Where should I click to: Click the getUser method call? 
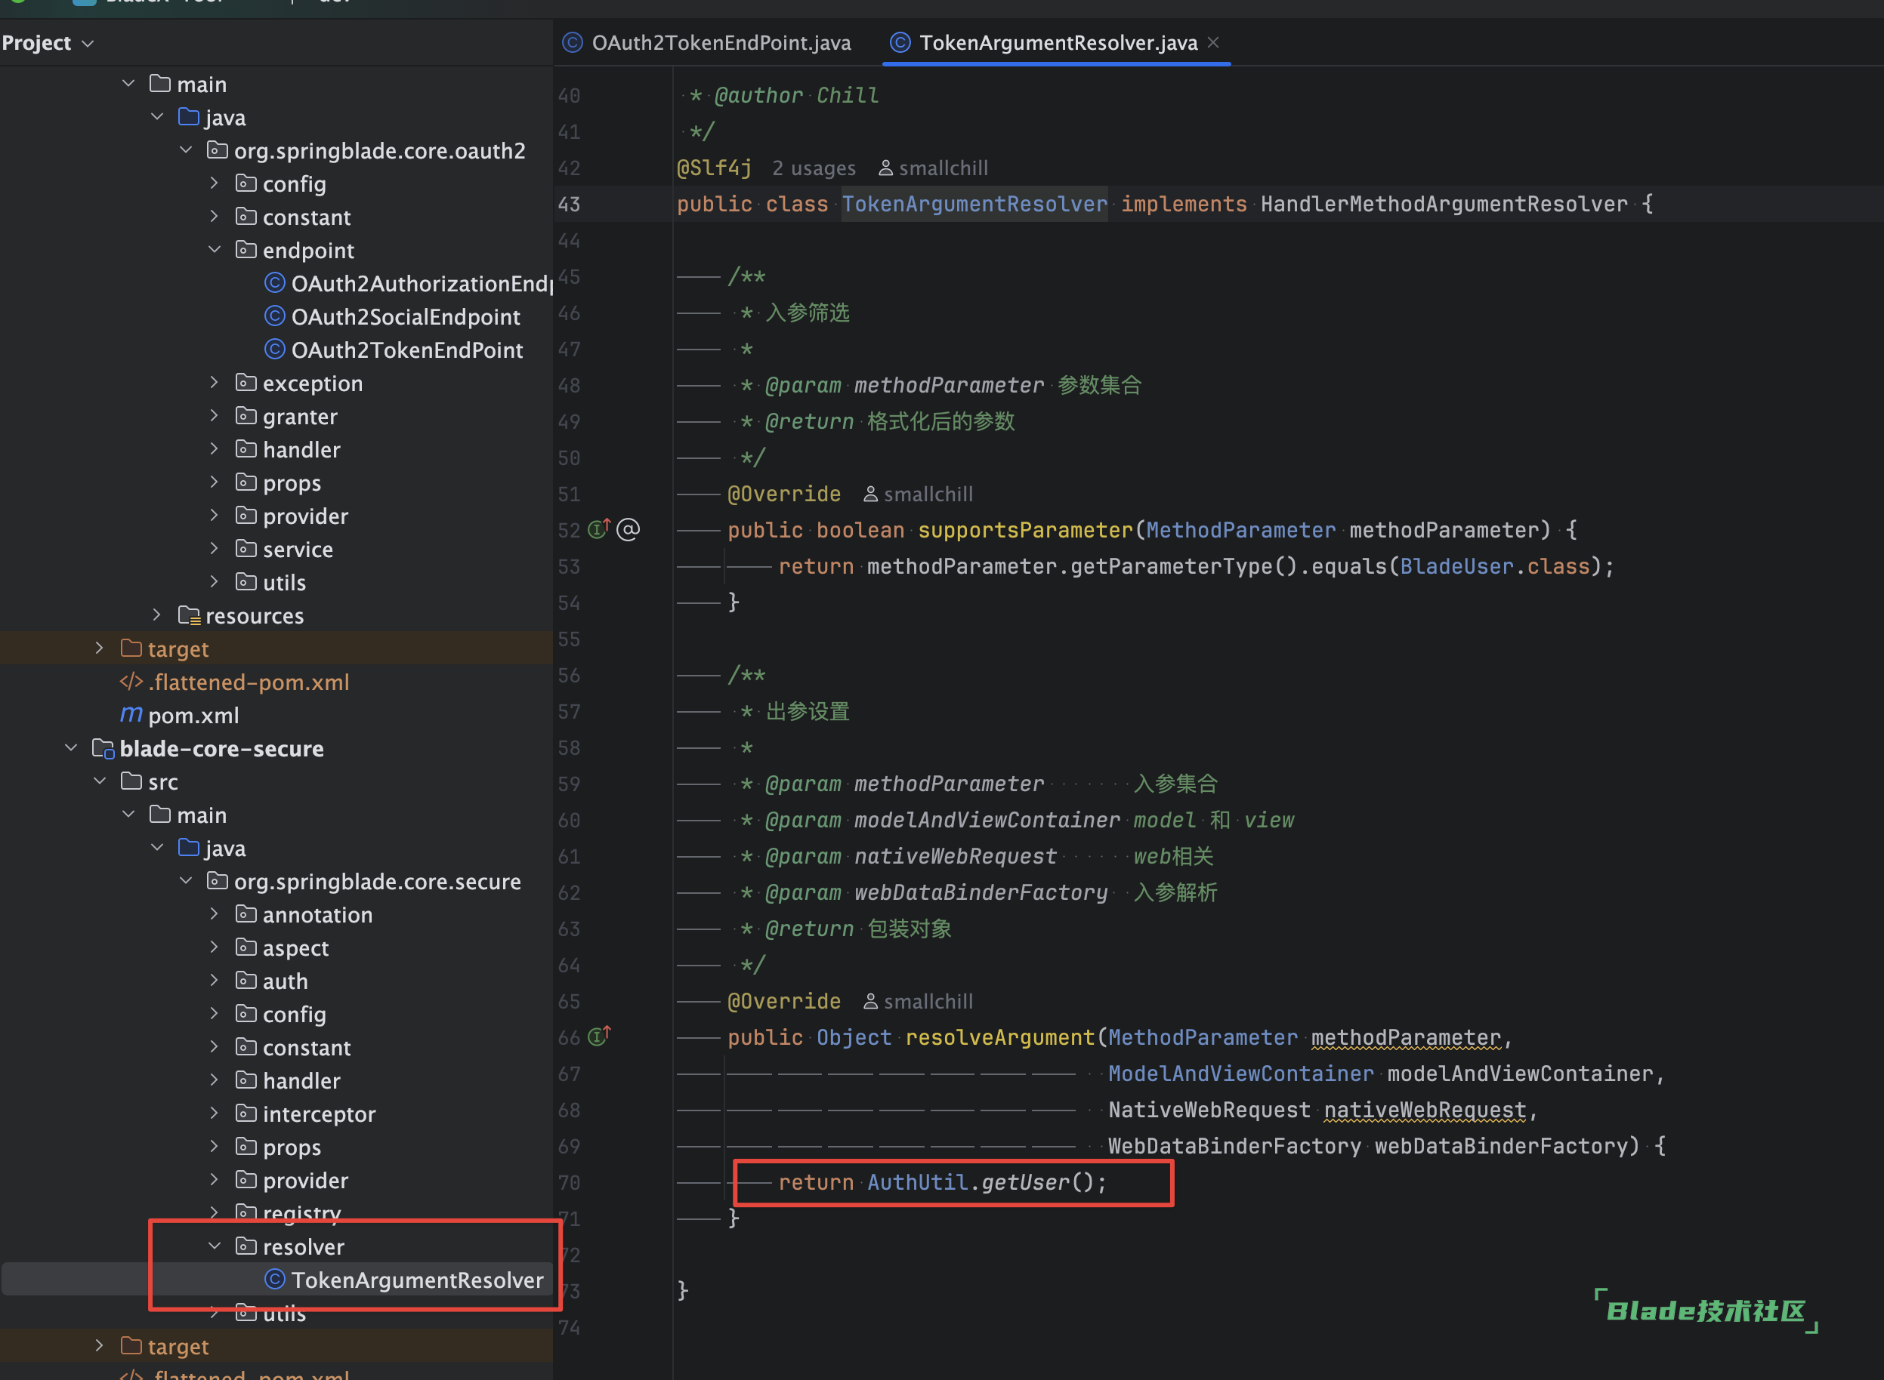coord(1026,1182)
